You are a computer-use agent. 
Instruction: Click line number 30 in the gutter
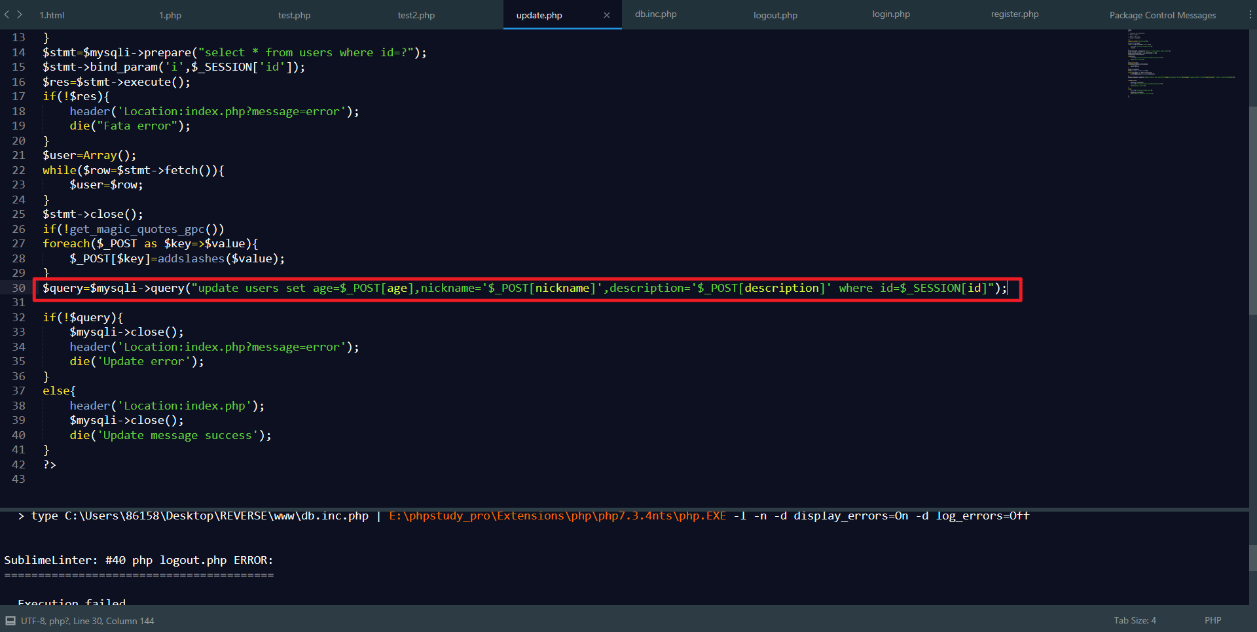coord(18,288)
